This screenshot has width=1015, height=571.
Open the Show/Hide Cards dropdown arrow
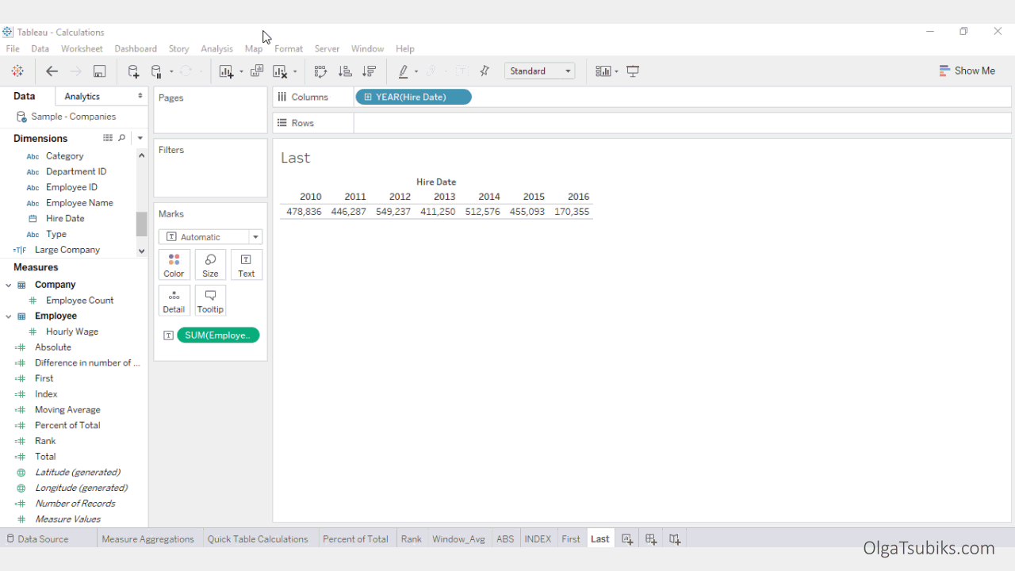tap(616, 71)
